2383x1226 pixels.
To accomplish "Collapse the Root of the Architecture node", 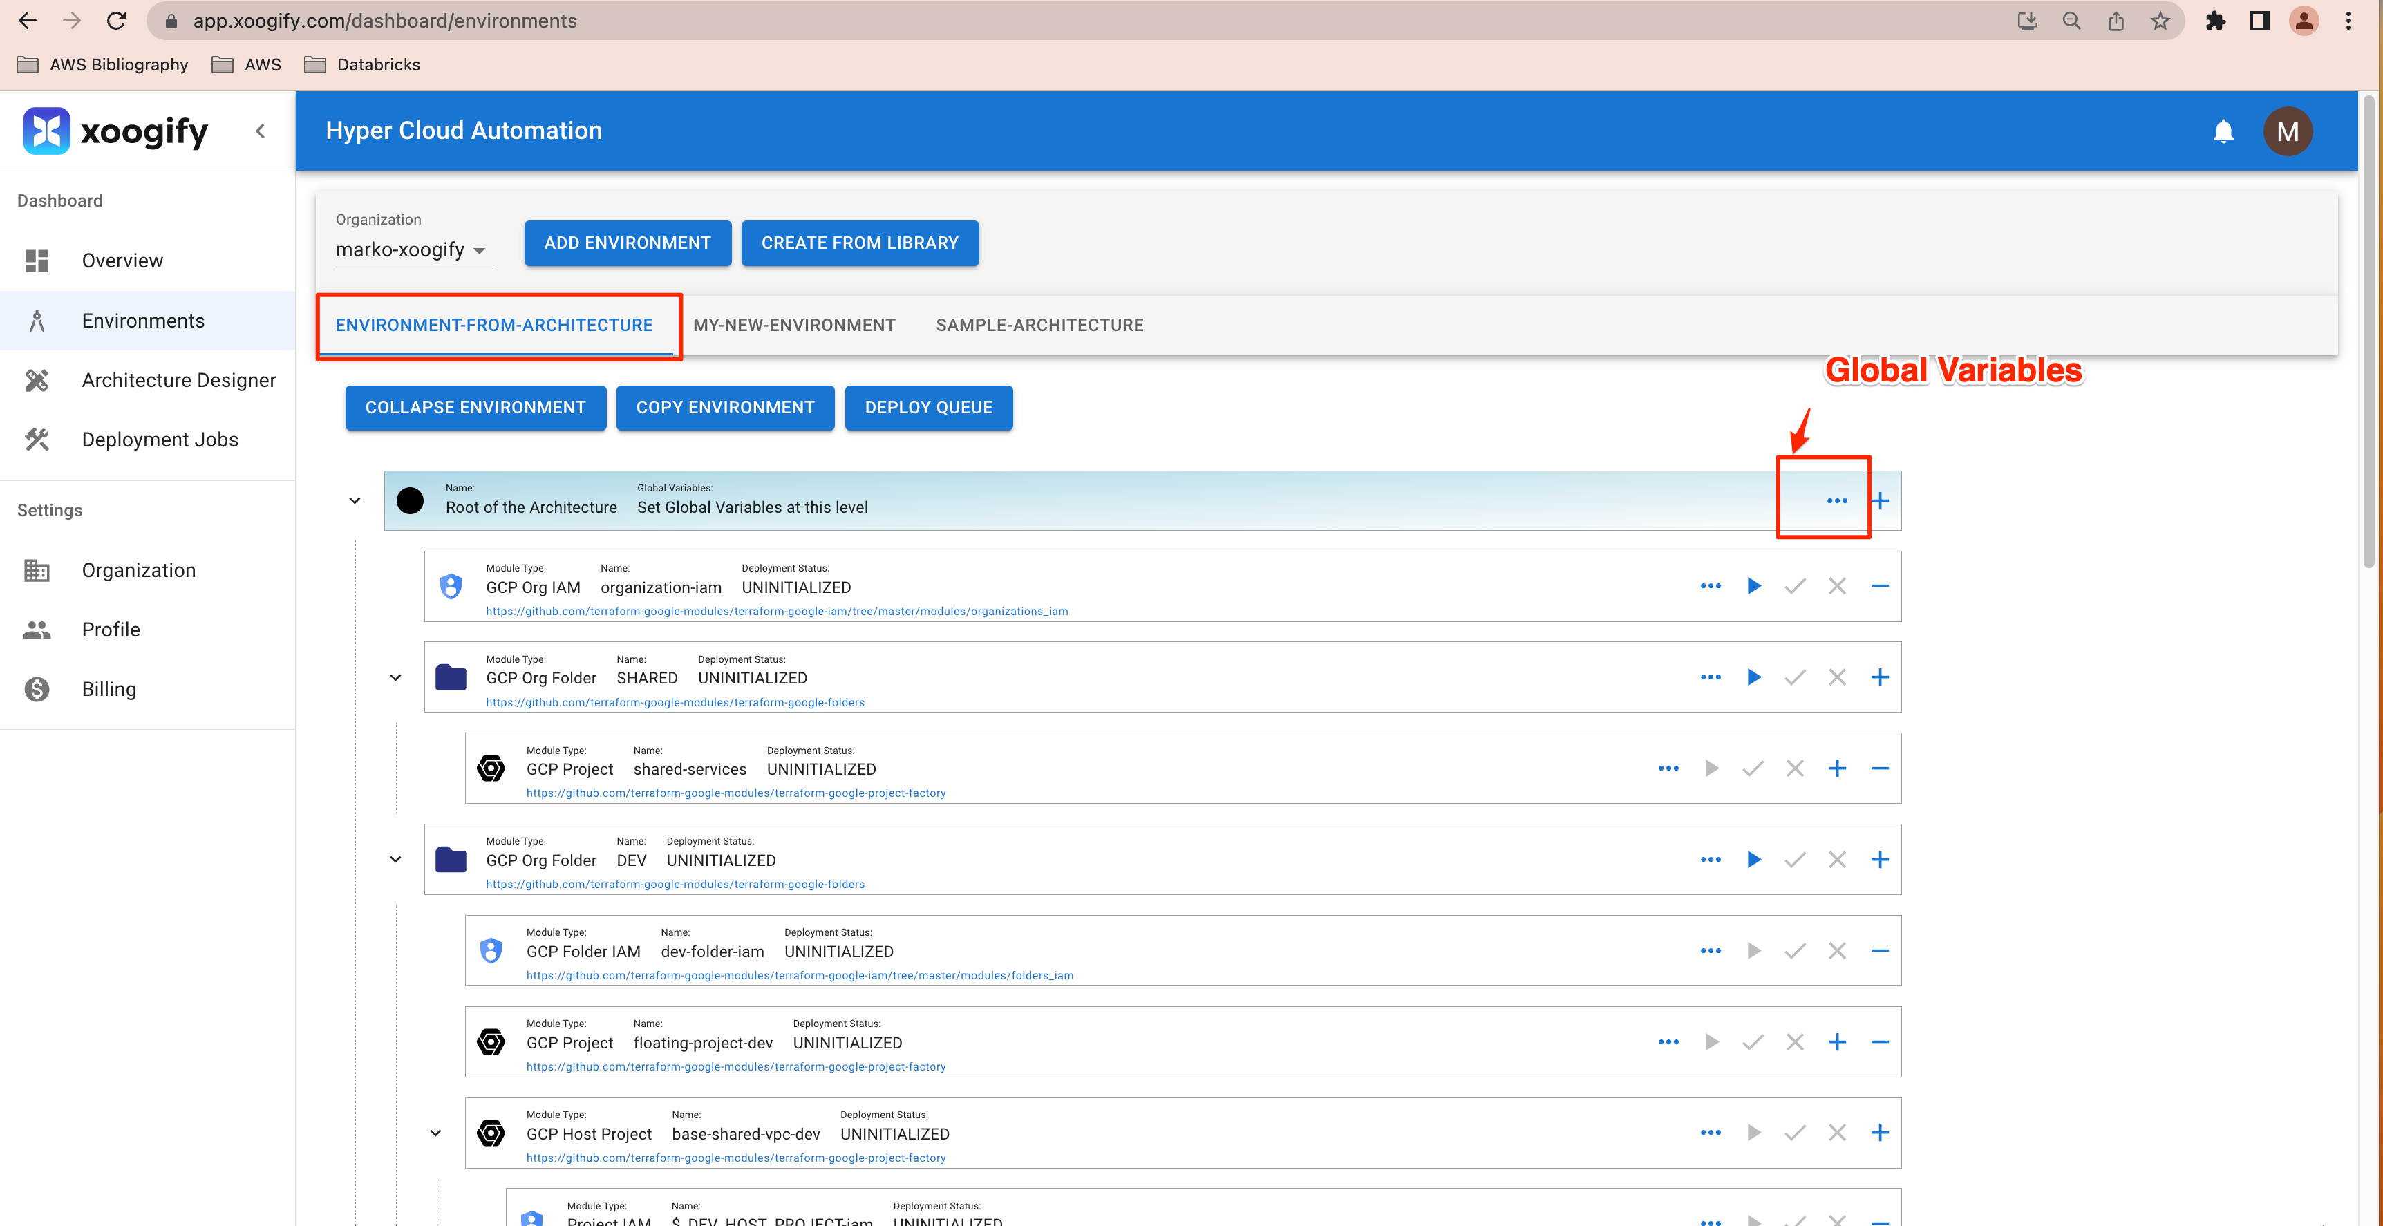I will (x=355, y=500).
